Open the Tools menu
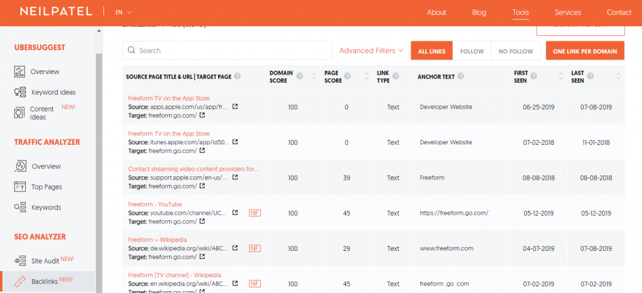This screenshot has height=293, width=642. tap(520, 13)
